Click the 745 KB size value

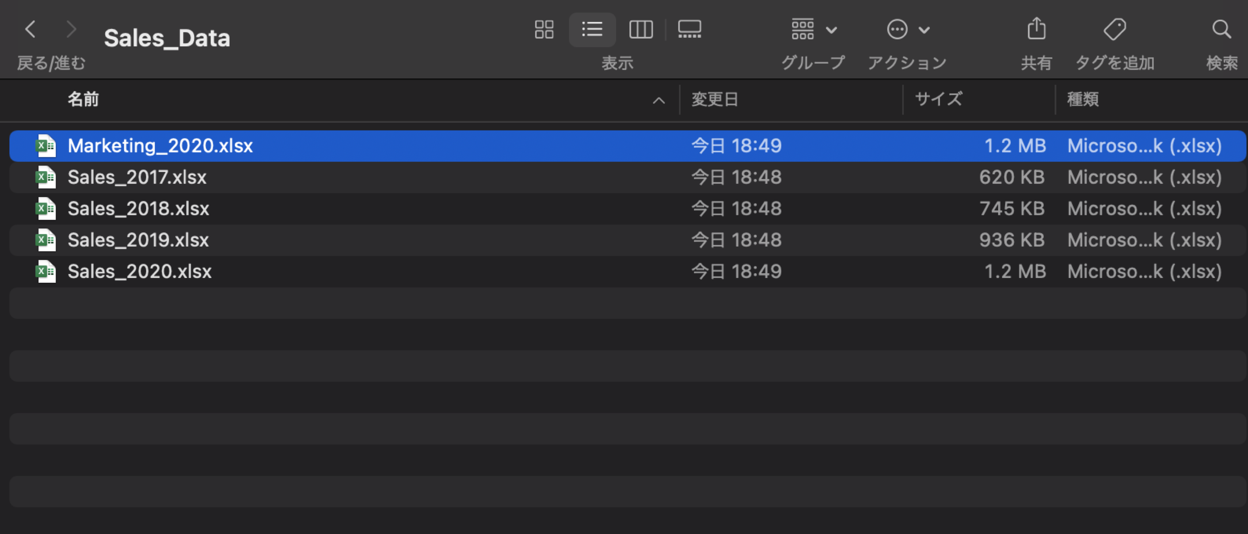pyautogui.click(x=1011, y=209)
